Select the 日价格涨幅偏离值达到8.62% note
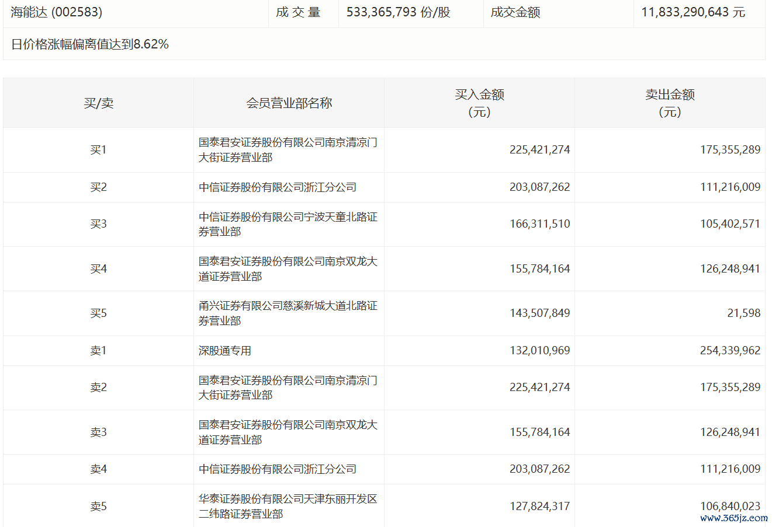The width and height of the screenshot is (772, 527). 90,44
